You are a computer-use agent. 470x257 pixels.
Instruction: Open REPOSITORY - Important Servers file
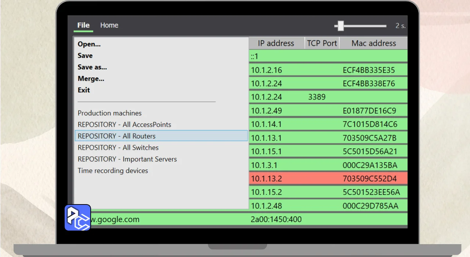(127, 159)
